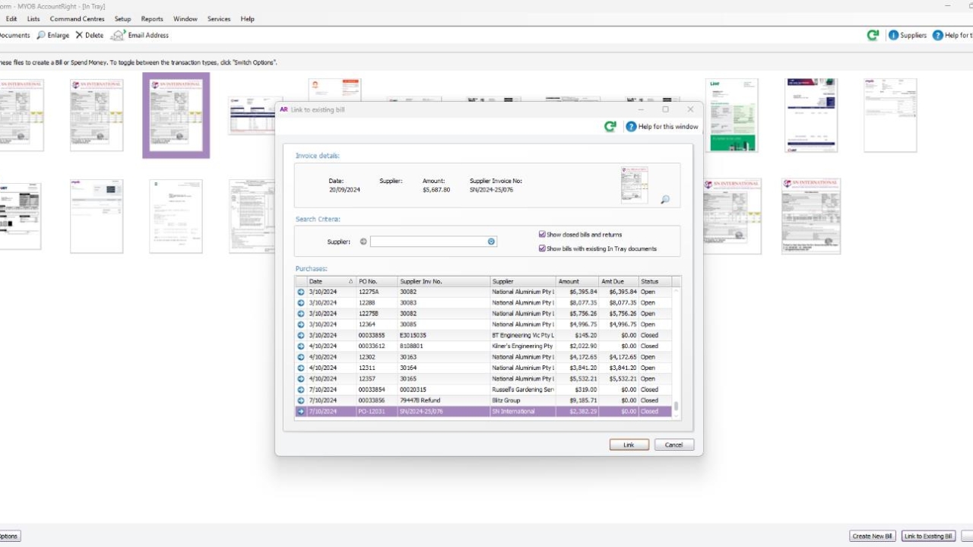Click Link to Existing Bill button
973x547 pixels.
click(x=928, y=536)
